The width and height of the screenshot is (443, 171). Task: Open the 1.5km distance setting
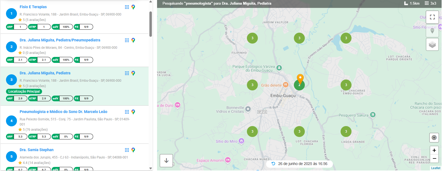(x=412, y=3)
